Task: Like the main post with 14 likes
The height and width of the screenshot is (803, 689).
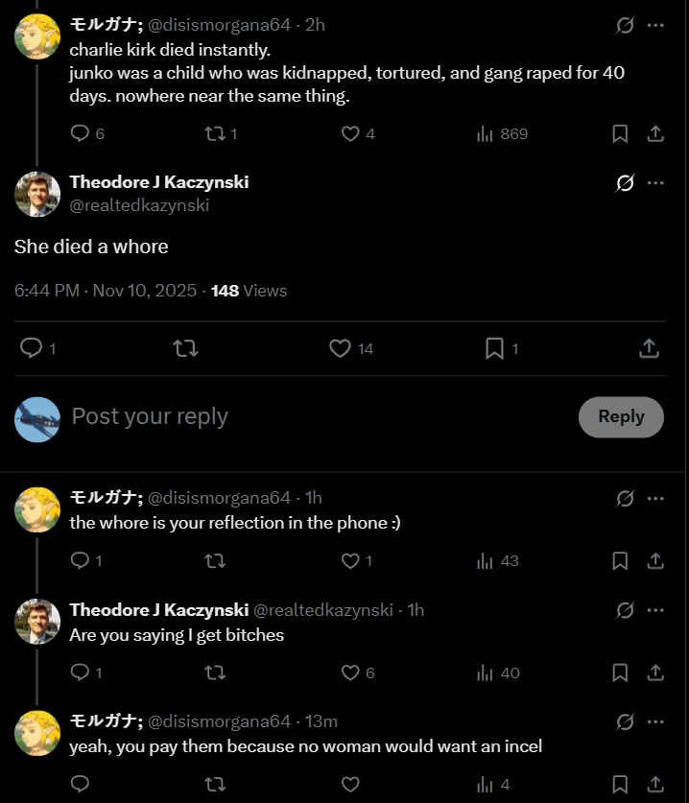Action: (341, 349)
